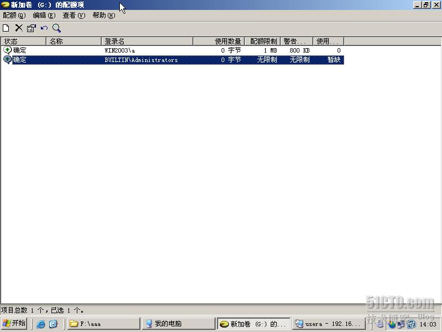
Task: Sort by the 使用... percent column header
Action: tap(329, 41)
